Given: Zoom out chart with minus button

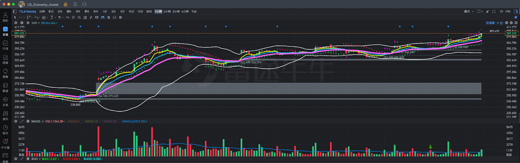Looking at the screenshot, I should click(x=511, y=23).
